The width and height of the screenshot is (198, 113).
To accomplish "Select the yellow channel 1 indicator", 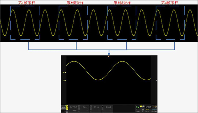I will (x=67, y=107).
